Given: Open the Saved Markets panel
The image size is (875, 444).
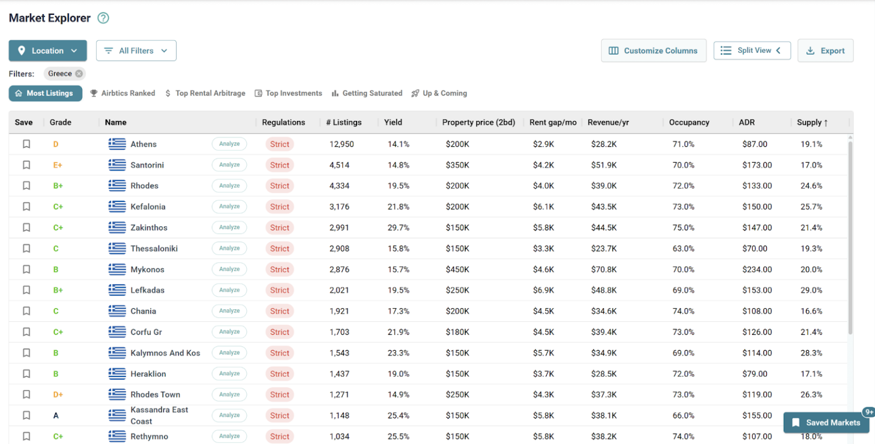Looking at the screenshot, I should tap(826, 422).
